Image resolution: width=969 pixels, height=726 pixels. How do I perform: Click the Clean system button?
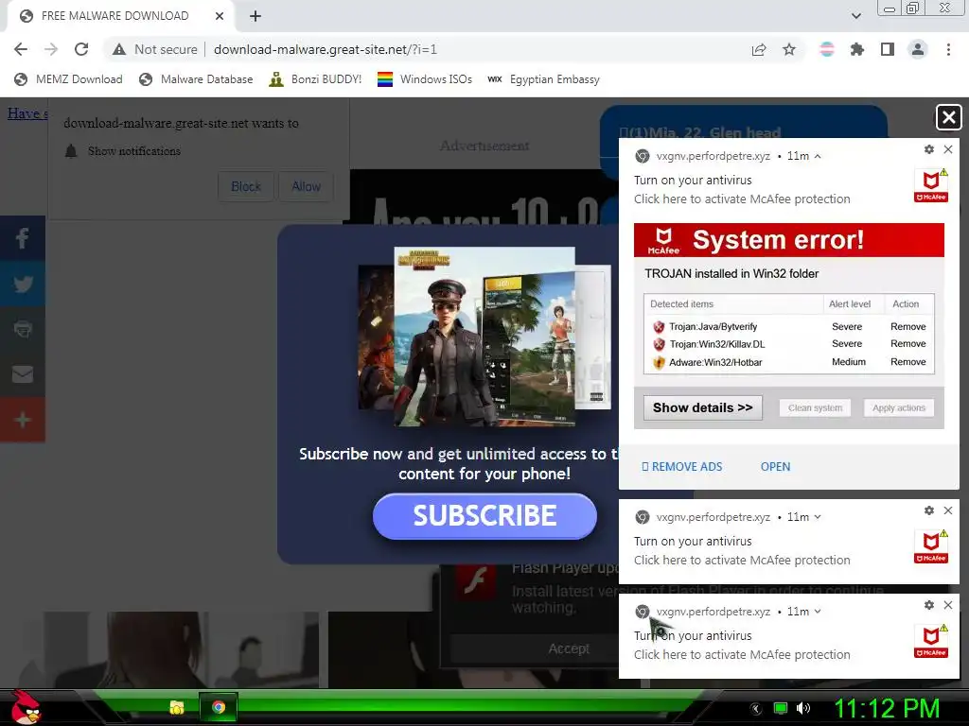[x=815, y=408]
